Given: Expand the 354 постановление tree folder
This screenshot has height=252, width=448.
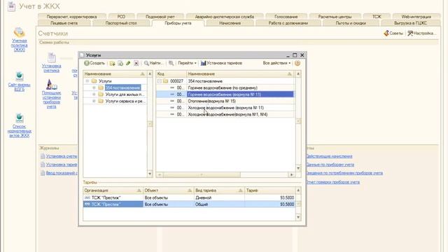Looking at the screenshot, I should [94, 87].
